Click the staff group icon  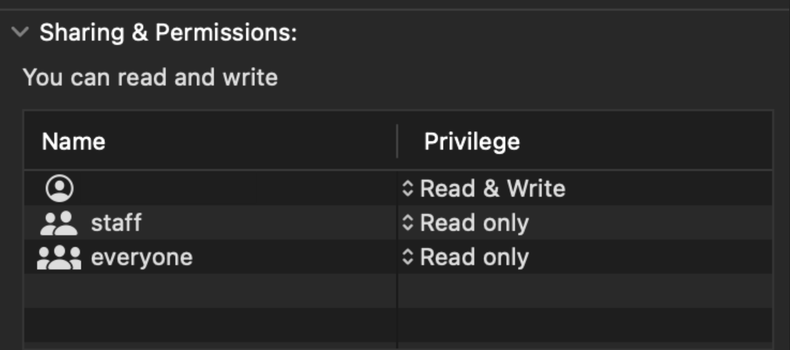click(x=59, y=223)
